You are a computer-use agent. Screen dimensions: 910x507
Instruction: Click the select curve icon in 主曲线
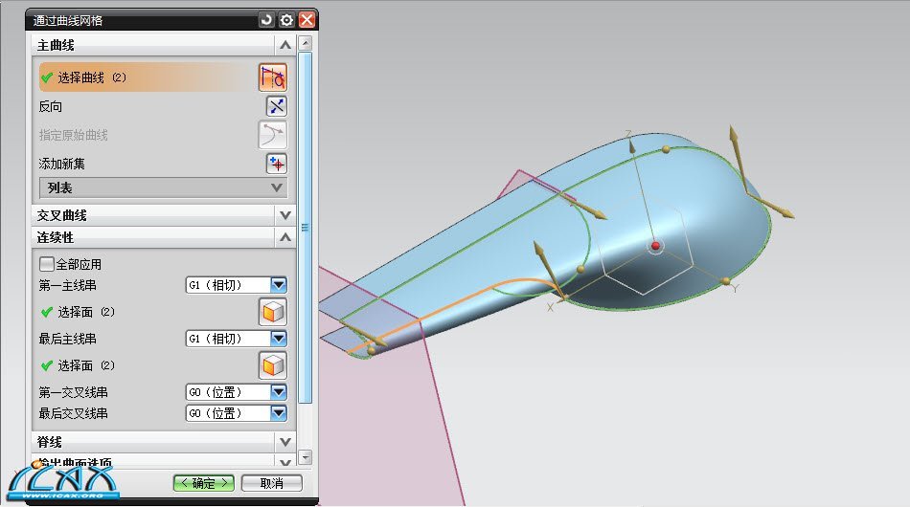(273, 77)
